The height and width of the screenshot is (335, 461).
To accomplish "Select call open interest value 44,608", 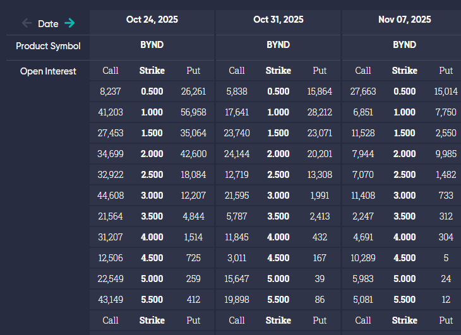I will (111, 196).
